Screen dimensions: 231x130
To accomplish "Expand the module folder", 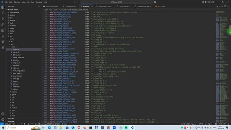I will (x=14, y=108).
